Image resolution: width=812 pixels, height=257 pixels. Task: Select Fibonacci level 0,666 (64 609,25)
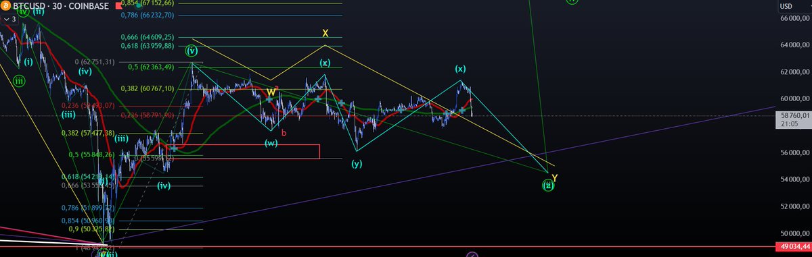pyautogui.click(x=148, y=37)
